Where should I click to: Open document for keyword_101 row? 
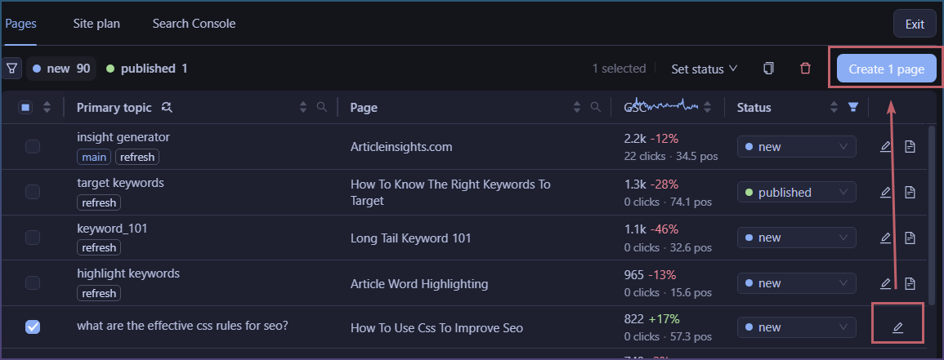910,238
